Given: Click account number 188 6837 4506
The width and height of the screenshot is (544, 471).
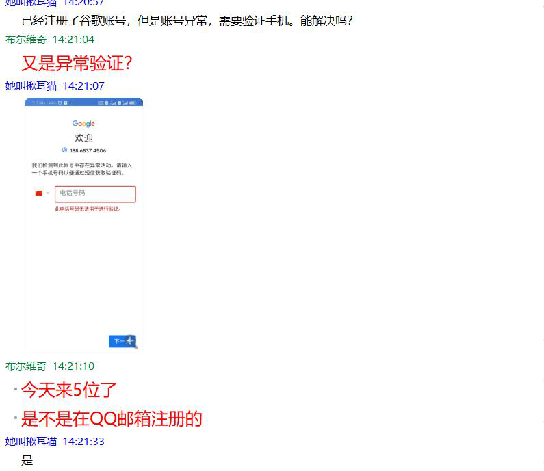Looking at the screenshot, I should coord(88,151).
